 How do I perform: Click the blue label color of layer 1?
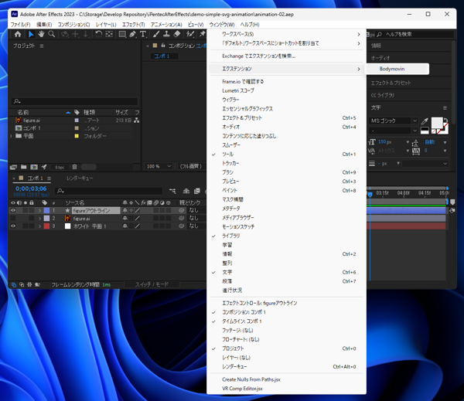46,211
